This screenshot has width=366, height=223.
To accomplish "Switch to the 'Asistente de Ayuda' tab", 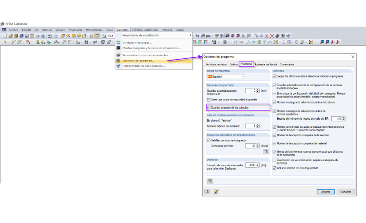I will coord(266,64).
